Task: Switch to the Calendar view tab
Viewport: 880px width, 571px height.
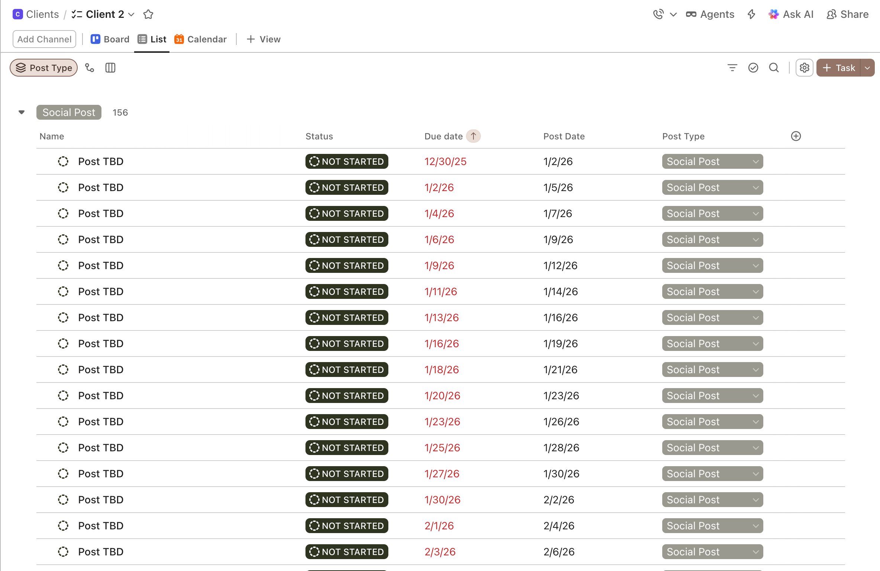Action: [200, 39]
